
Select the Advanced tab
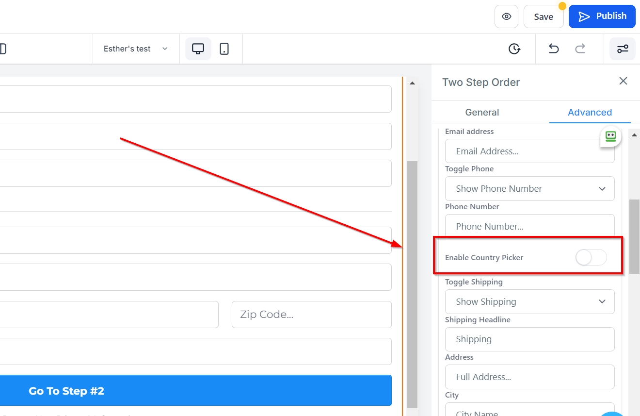pyautogui.click(x=590, y=112)
